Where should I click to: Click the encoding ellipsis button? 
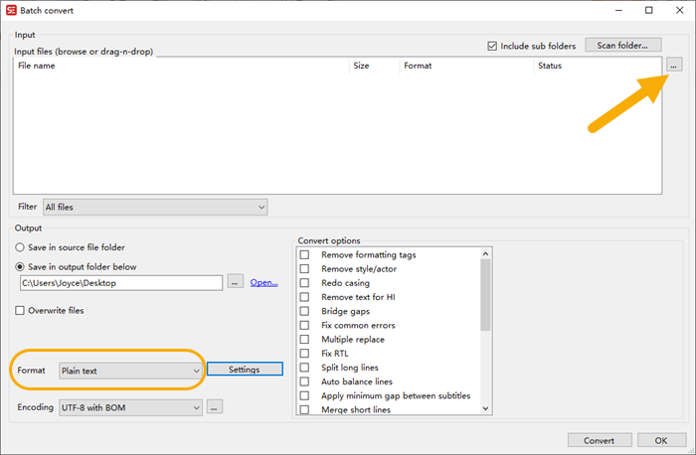(x=214, y=407)
